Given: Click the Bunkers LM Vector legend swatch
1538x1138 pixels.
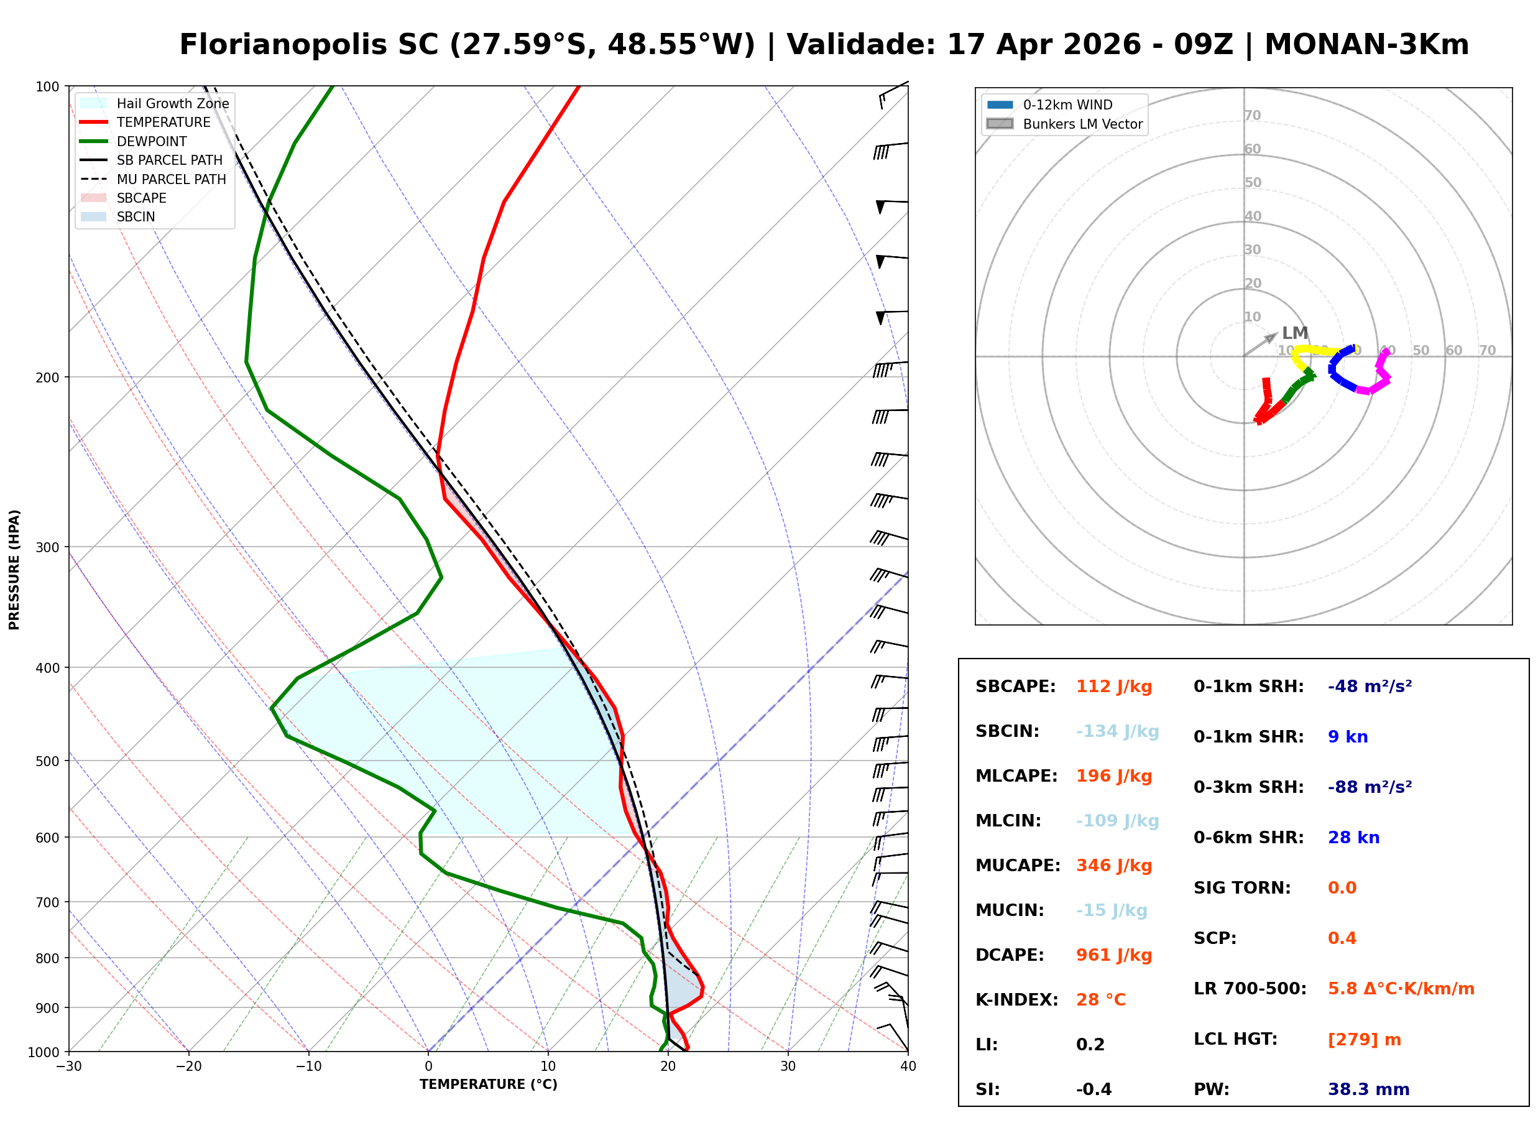Looking at the screenshot, I should (x=1000, y=124).
